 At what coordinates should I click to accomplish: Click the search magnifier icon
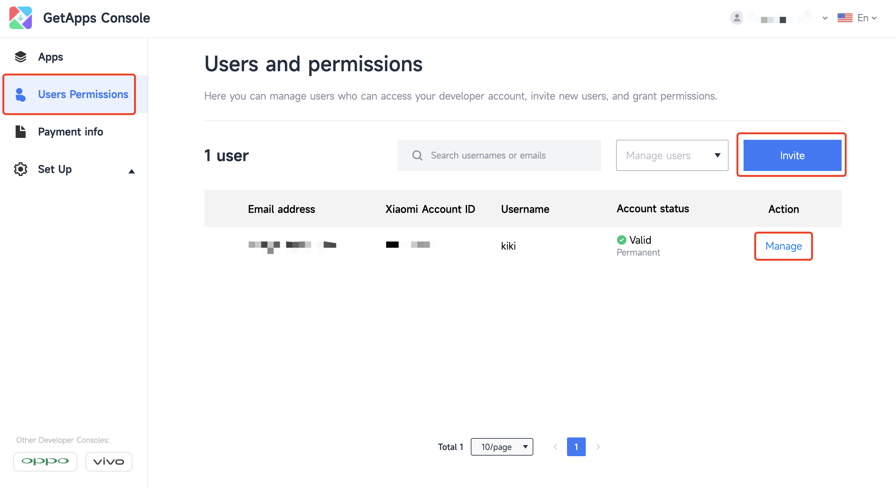[417, 155]
